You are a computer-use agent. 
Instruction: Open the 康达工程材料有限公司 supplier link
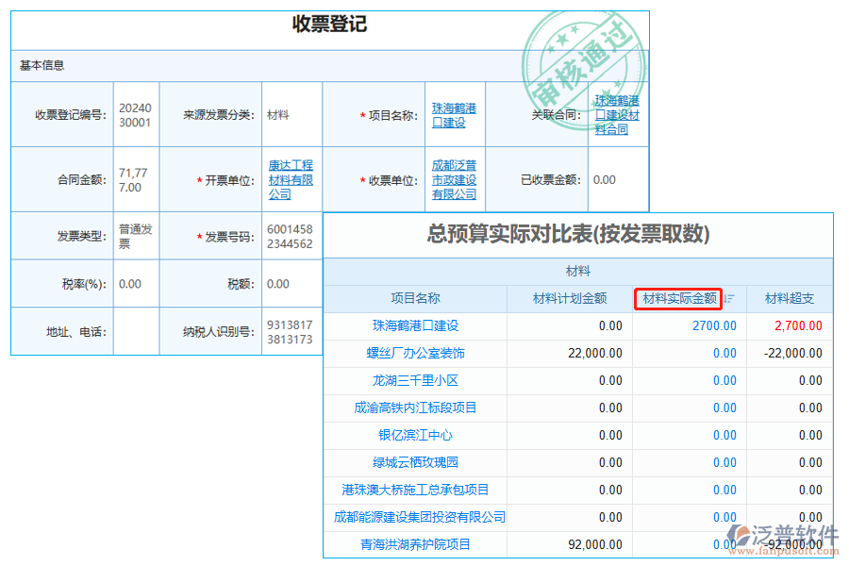pos(291,179)
